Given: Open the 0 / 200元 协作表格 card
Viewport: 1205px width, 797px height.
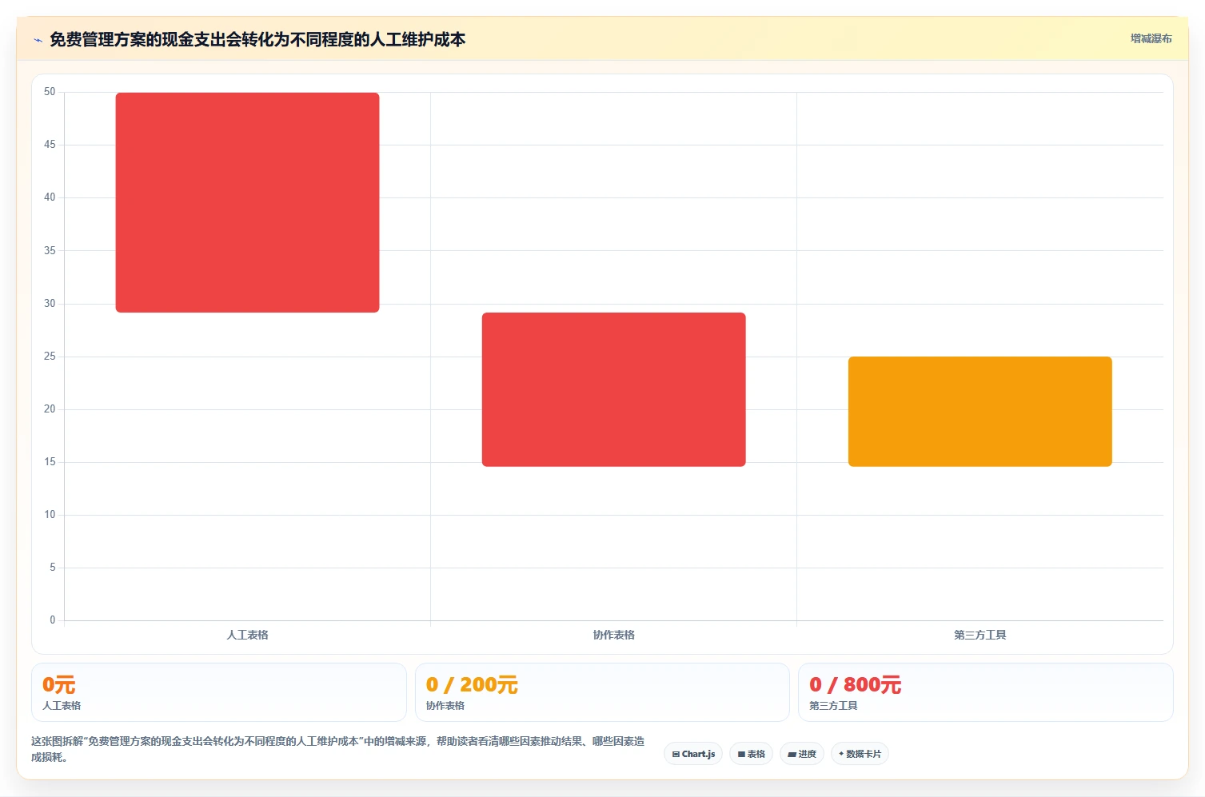Looking at the screenshot, I should point(602,692).
